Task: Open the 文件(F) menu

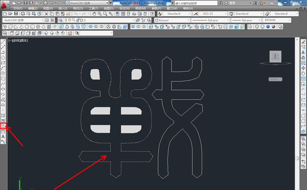Action: (x=18, y=8)
